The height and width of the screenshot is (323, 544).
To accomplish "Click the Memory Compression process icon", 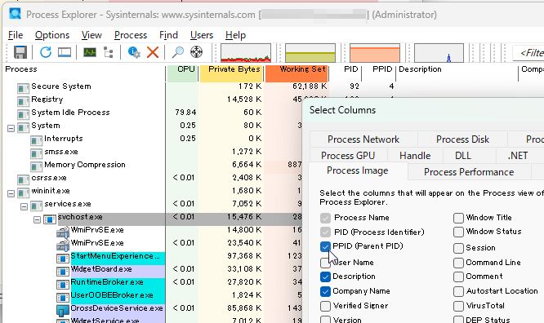I will pos(37,166).
